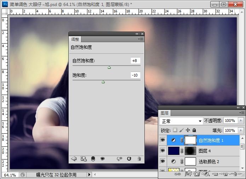
Task: Open the 不透明度 slider arrow
Action: 241,121
